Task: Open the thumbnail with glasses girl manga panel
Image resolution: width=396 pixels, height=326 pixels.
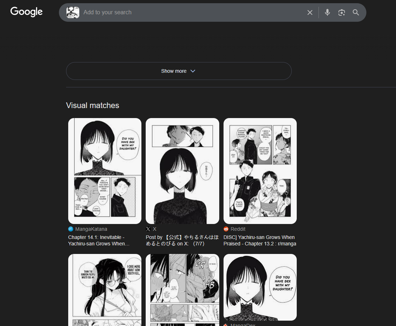Action: [x=105, y=290]
